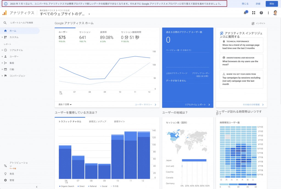The image size is (281, 189).
Task: Click the Organic Search legend dot
Action: click(60, 186)
